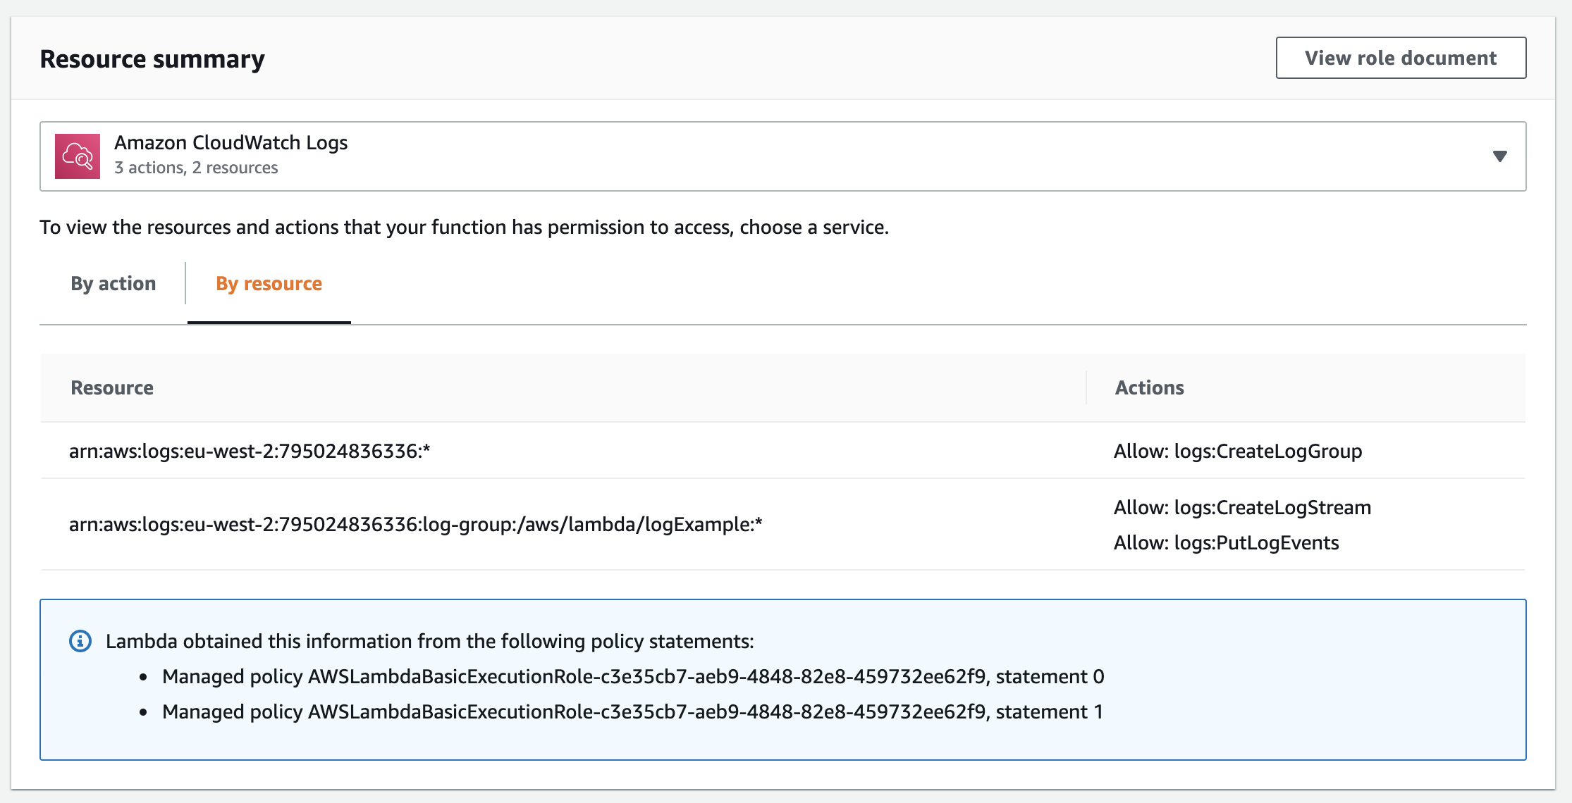Click Allow: logs:CreateLogGroup action
The width and height of the screenshot is (1572, 803).
(1238, 451)
